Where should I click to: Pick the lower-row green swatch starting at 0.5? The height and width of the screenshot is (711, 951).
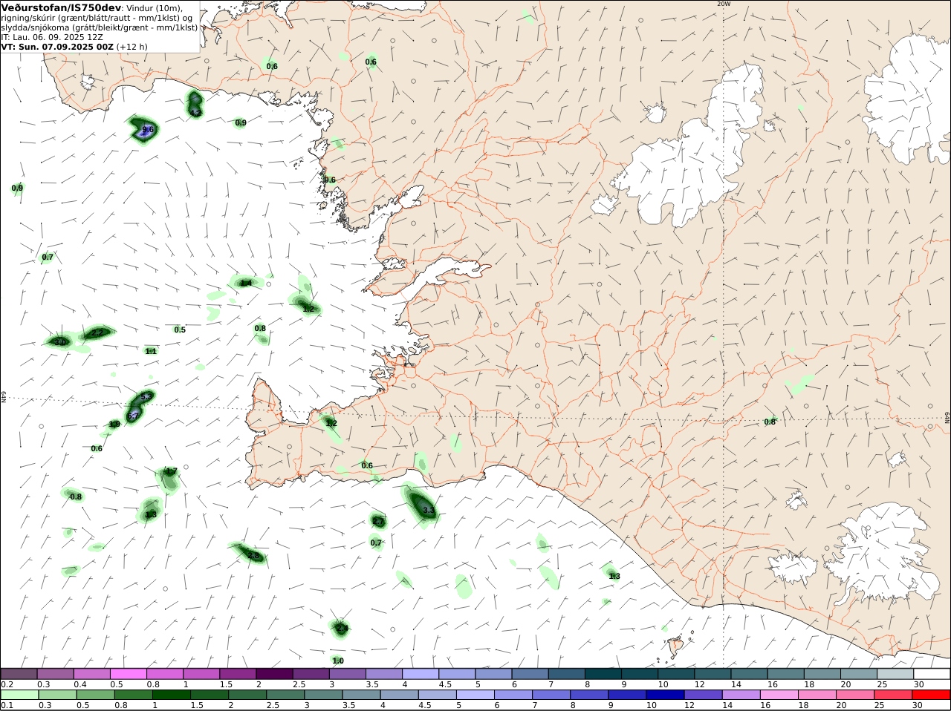(x=95, y=695)
